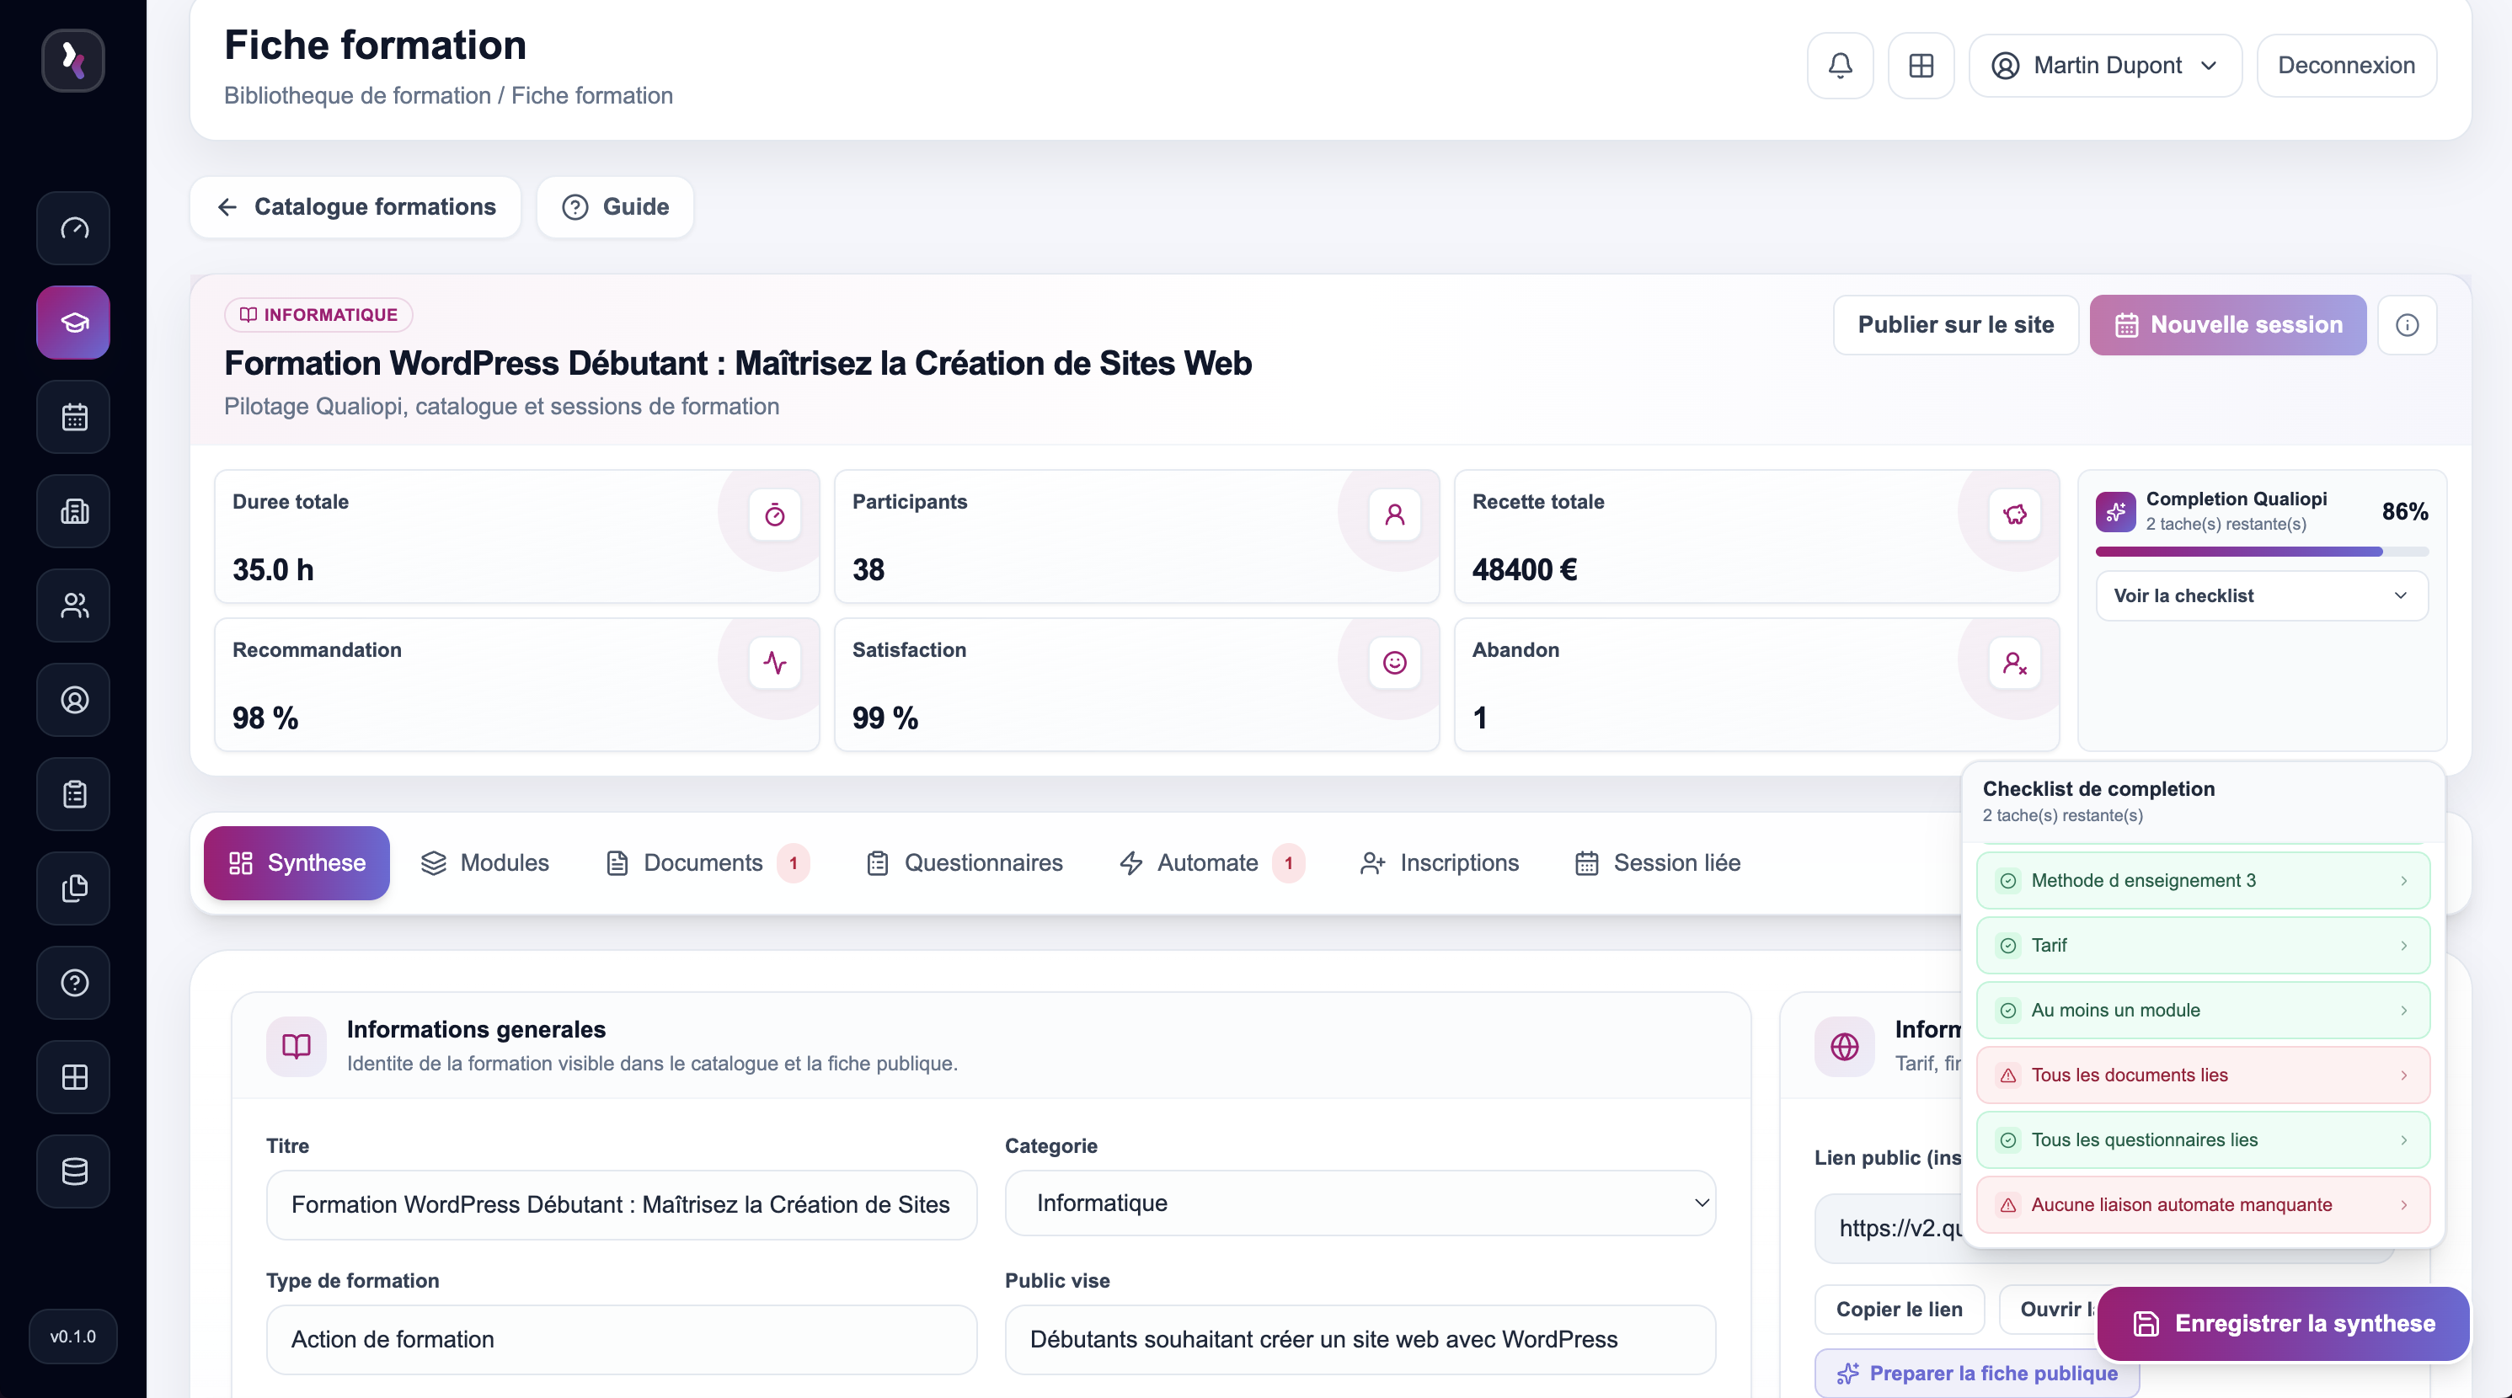Switch to the Questionnaires tab
Image resolution: width=2512 pixels, height=1398 pixels.
click(965, 862)
